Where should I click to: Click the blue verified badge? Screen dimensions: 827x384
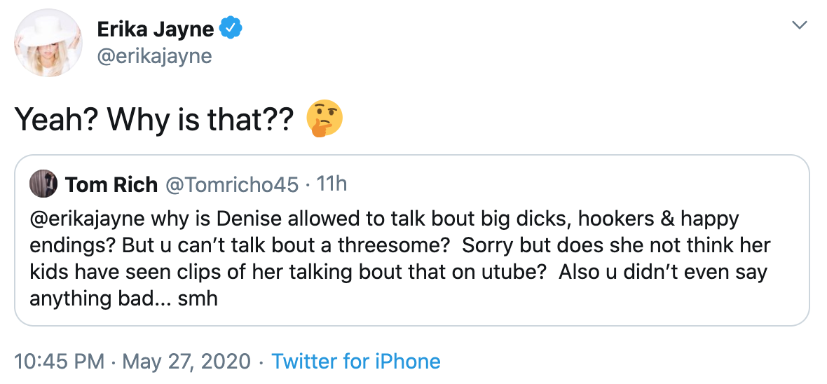pos(231,29)
